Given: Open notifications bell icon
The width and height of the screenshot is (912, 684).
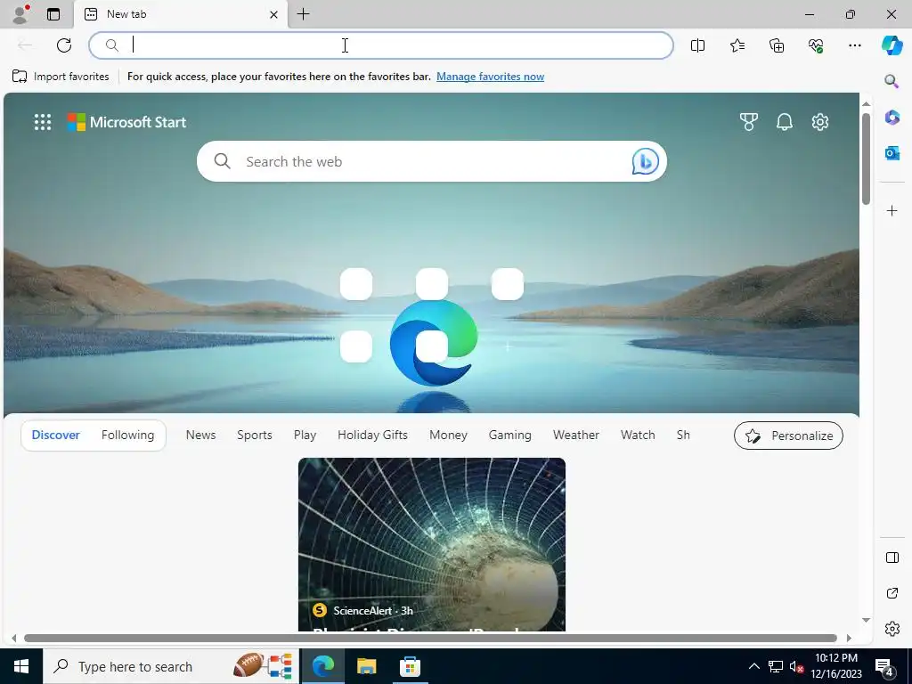Looking at the screenshot, I should pyautogui.click(x=784, y=122).
